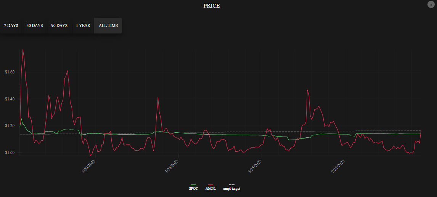Image resolution: width=437 pixels, height=197 pixels.
Task: Choose the 1 YEAR time range
Action: tap(83, 25)
